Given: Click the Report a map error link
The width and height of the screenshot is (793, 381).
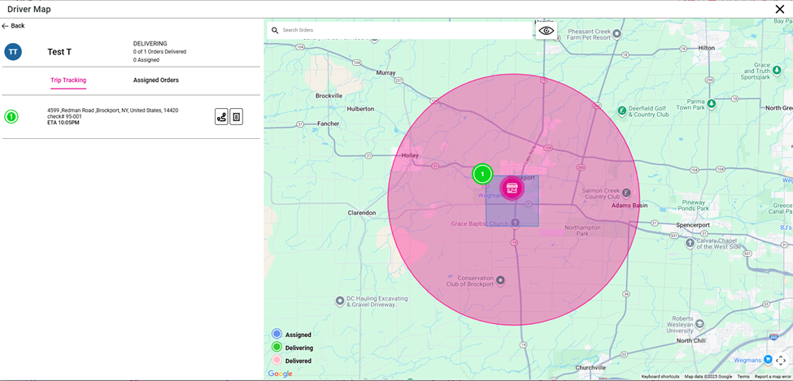Looking at the screenshot, I should tap(772, 377).
